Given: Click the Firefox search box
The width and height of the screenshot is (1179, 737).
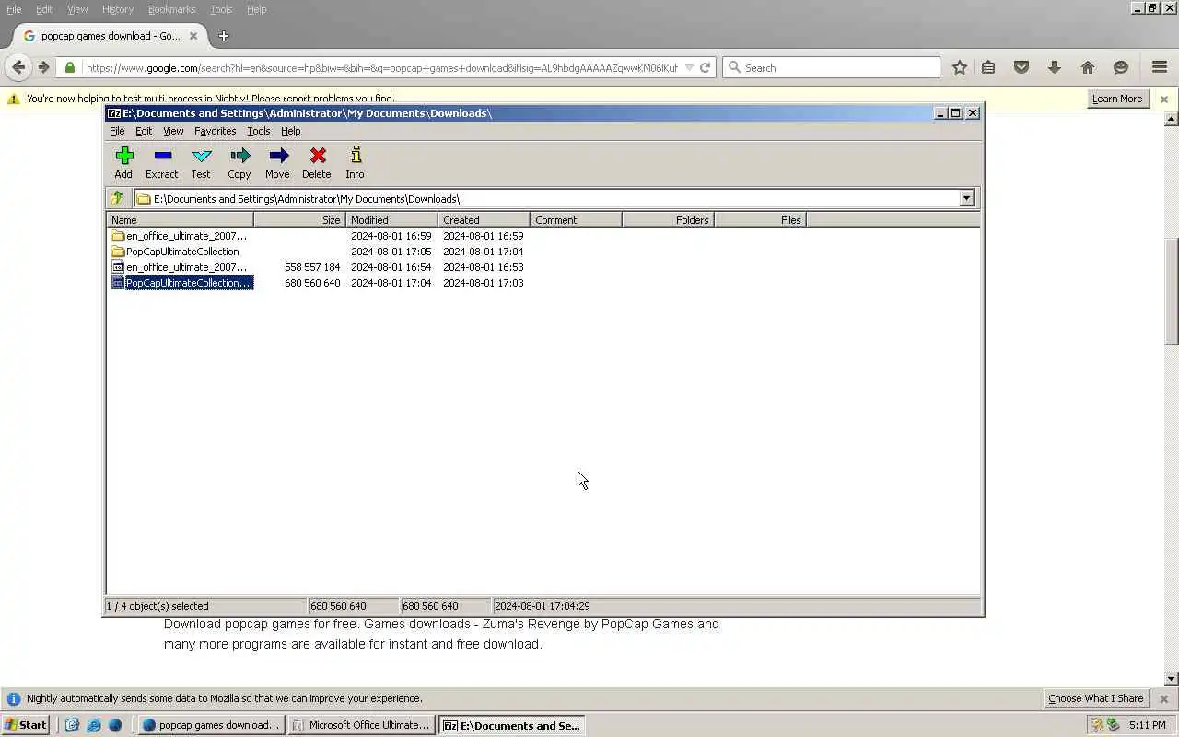Looking at the screenshot, I should click(x=831, y=67).
